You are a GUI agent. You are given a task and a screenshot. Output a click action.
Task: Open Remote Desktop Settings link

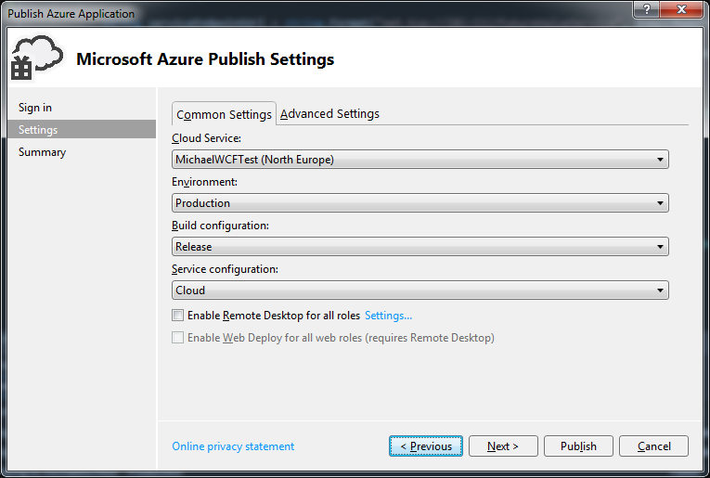click(388, 316)
